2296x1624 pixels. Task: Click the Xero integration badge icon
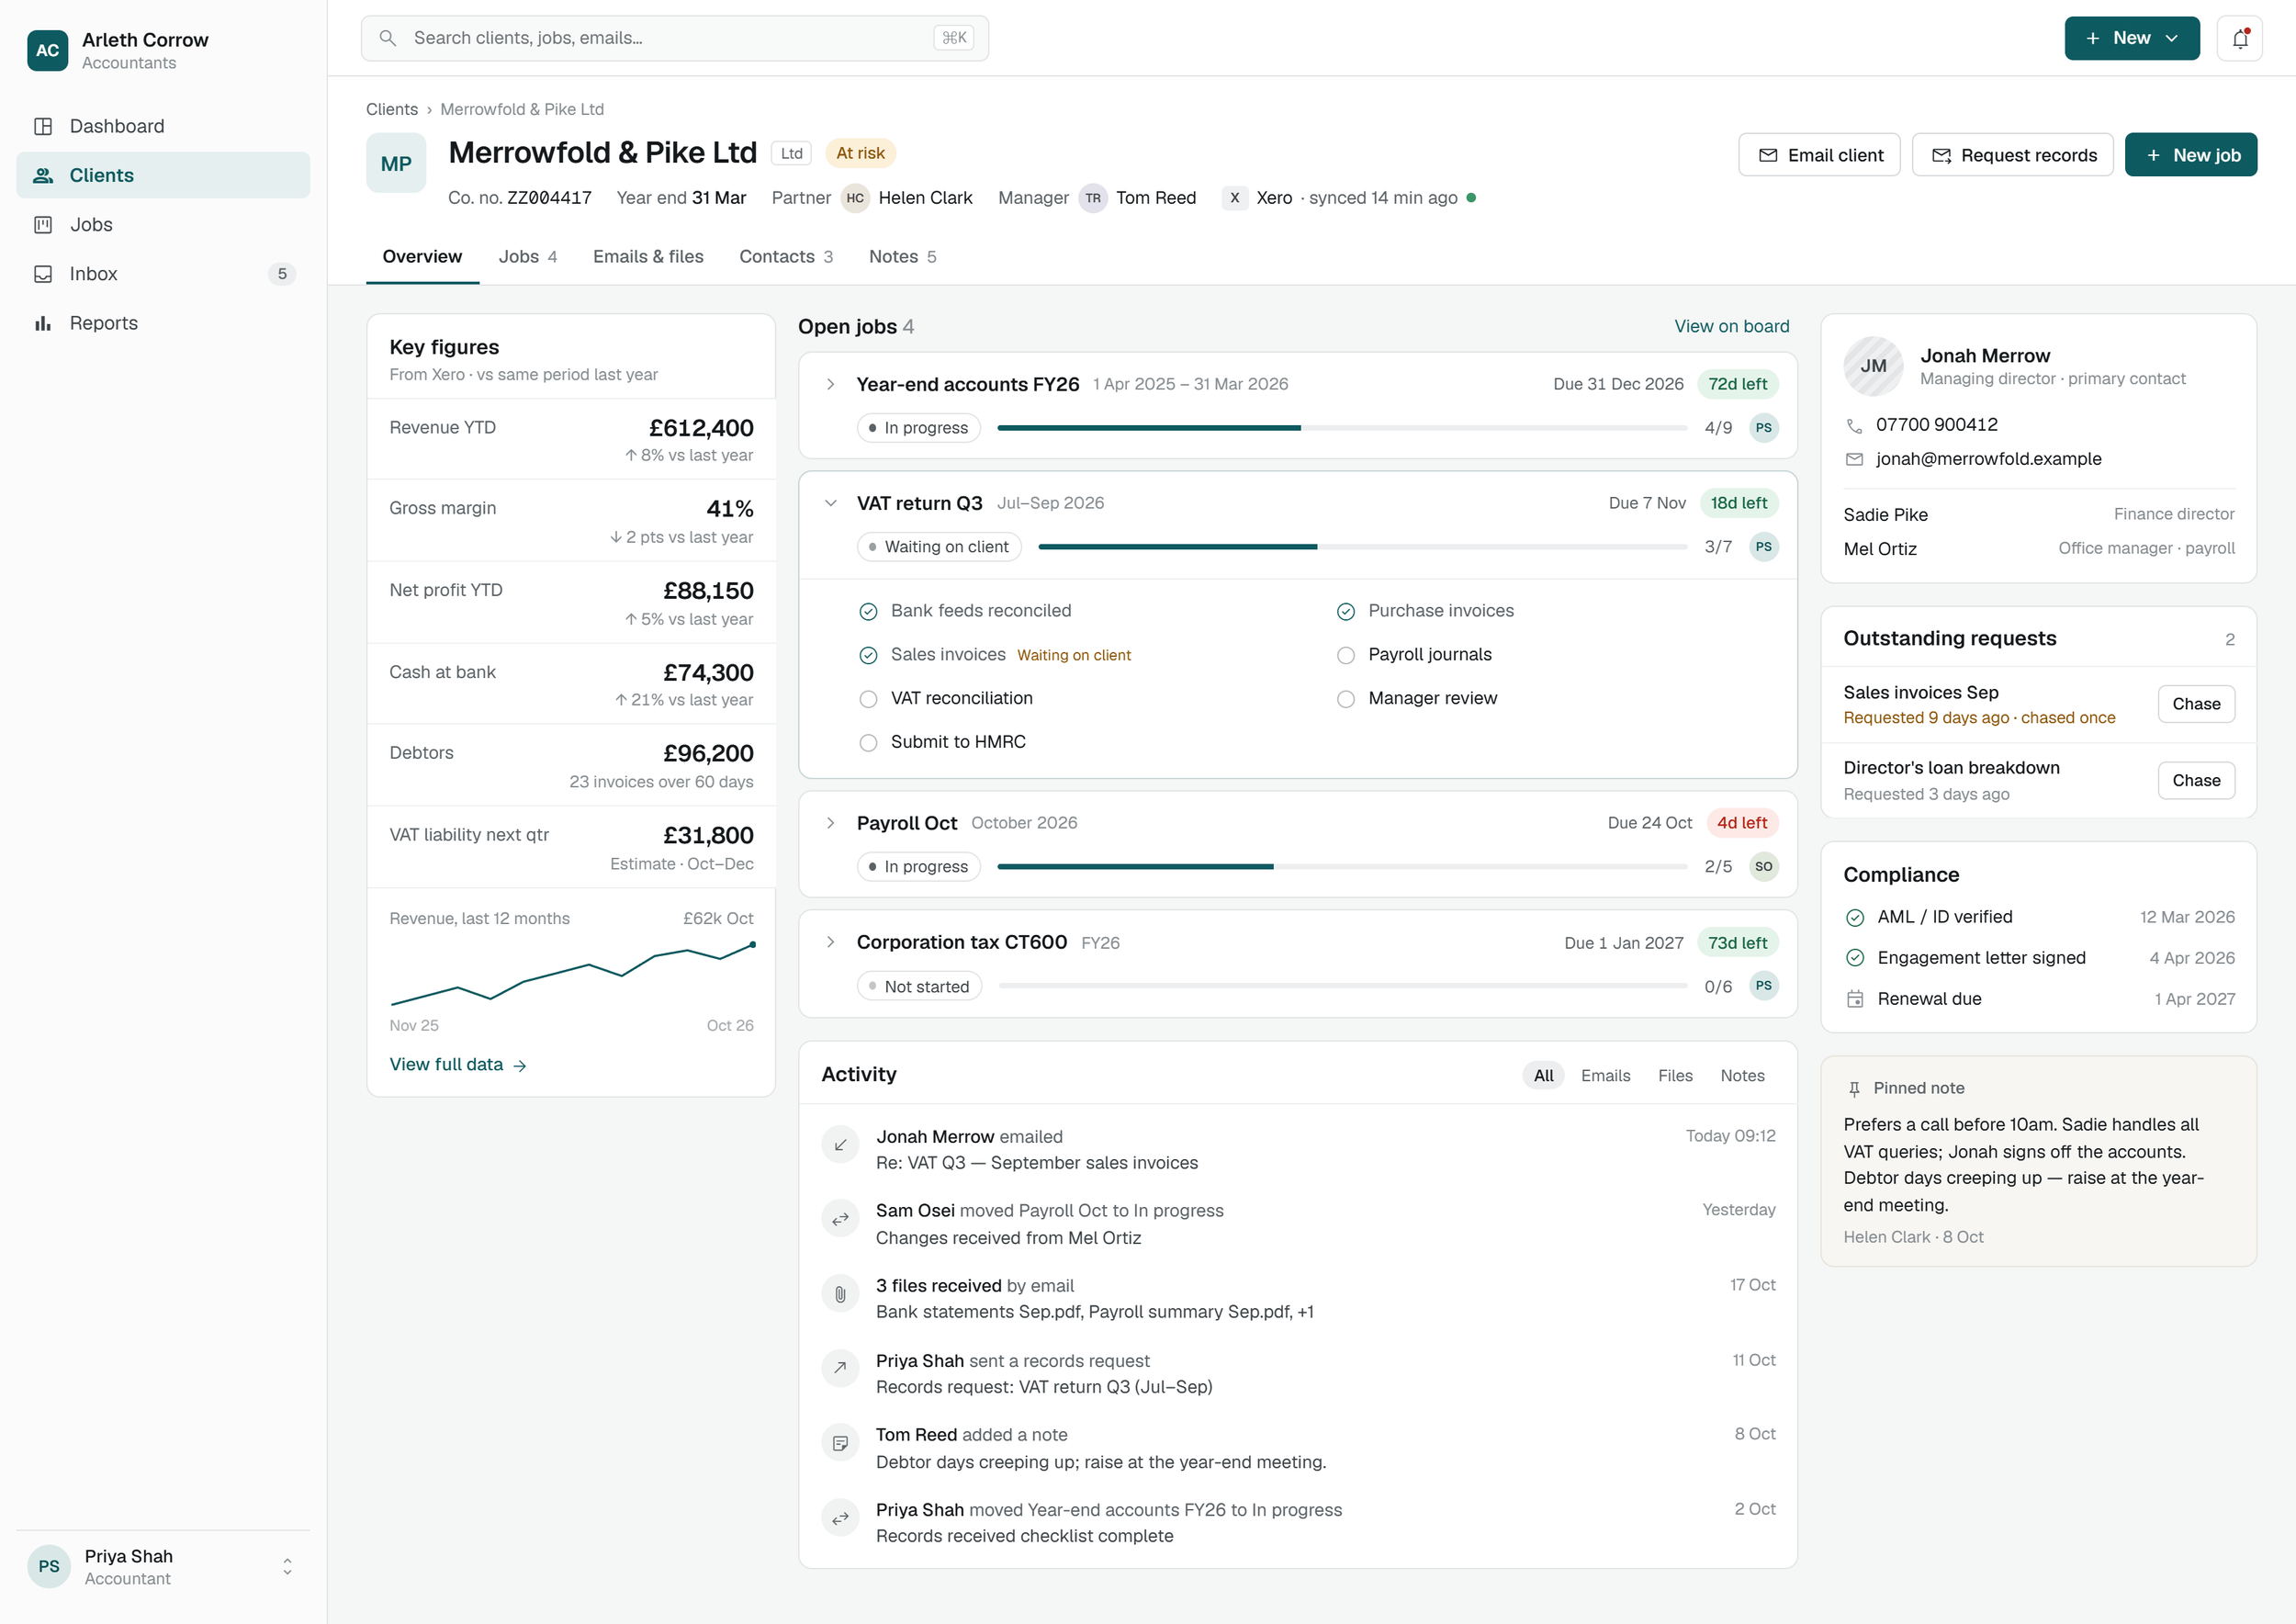coord(1235,198)
